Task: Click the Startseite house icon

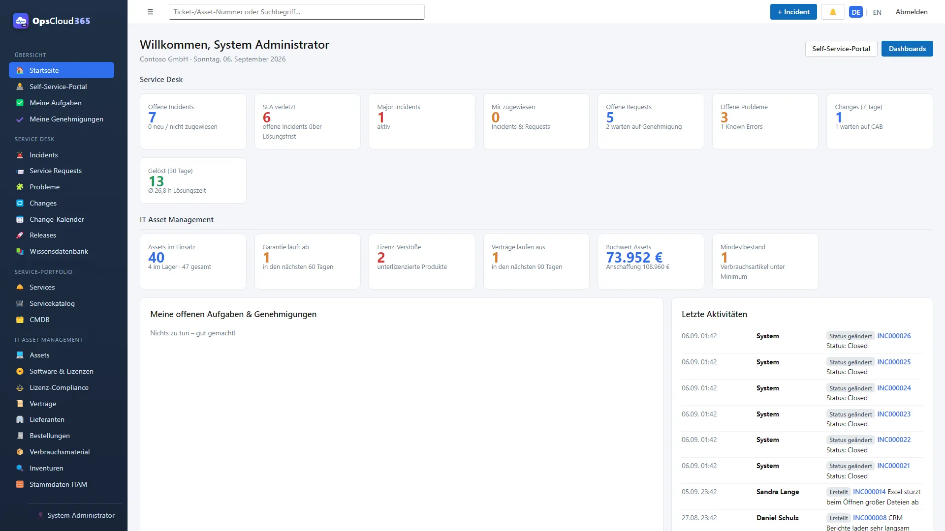Action: [x=20, y=70]
